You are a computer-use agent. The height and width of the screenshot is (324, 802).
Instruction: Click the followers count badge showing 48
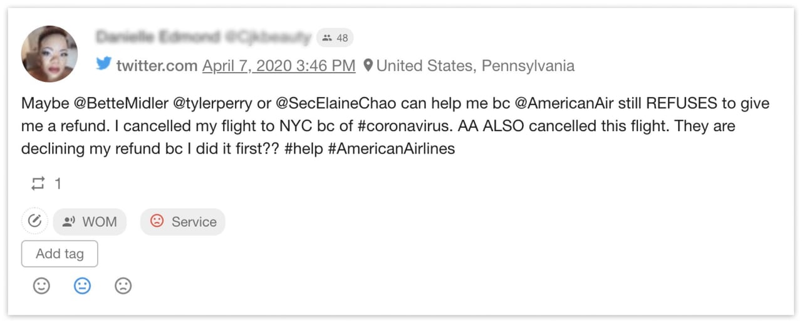[x=335, y=38]
